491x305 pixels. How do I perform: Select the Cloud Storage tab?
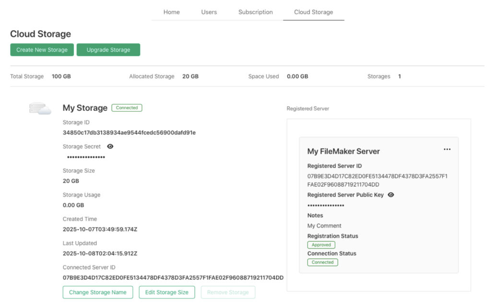313,12
